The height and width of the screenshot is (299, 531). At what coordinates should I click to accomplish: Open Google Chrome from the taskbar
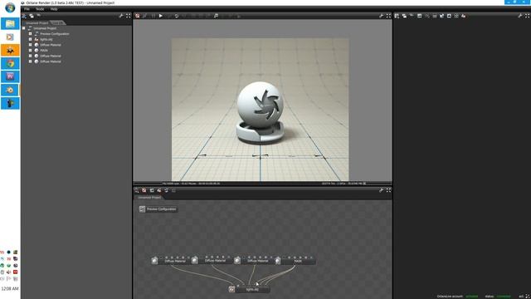point(10,63)
